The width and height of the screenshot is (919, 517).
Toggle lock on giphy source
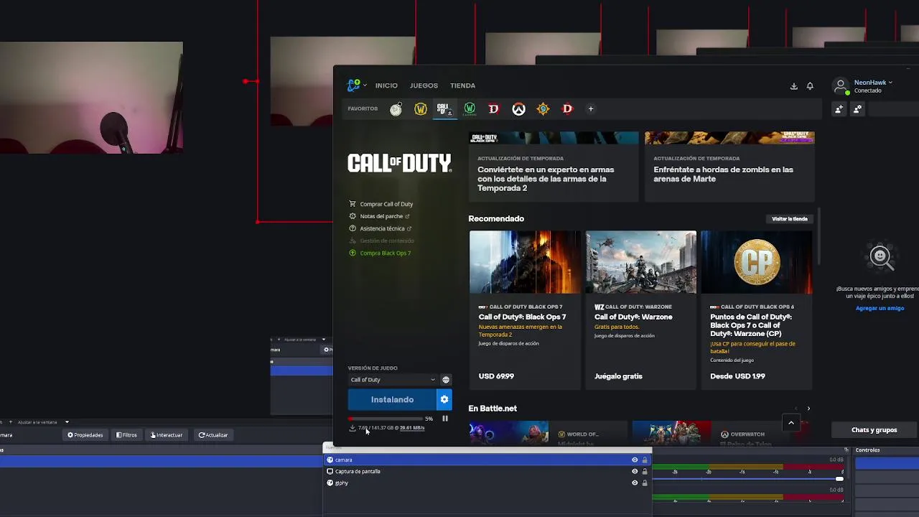(645, 483)
